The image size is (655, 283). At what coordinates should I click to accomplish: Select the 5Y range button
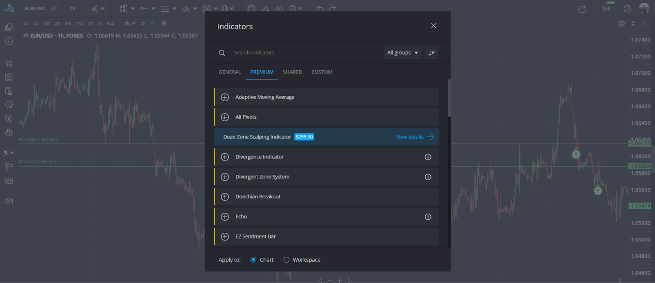click(100, 23)
